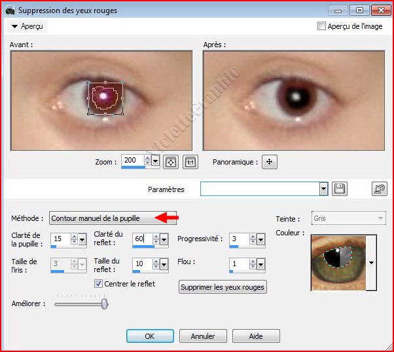Click the reset parameters icon
This screenshot has width=394, height=352.
coord(379,189)
